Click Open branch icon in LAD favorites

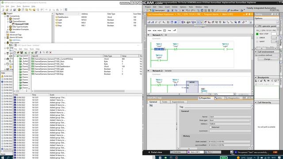tap(169, 30)
